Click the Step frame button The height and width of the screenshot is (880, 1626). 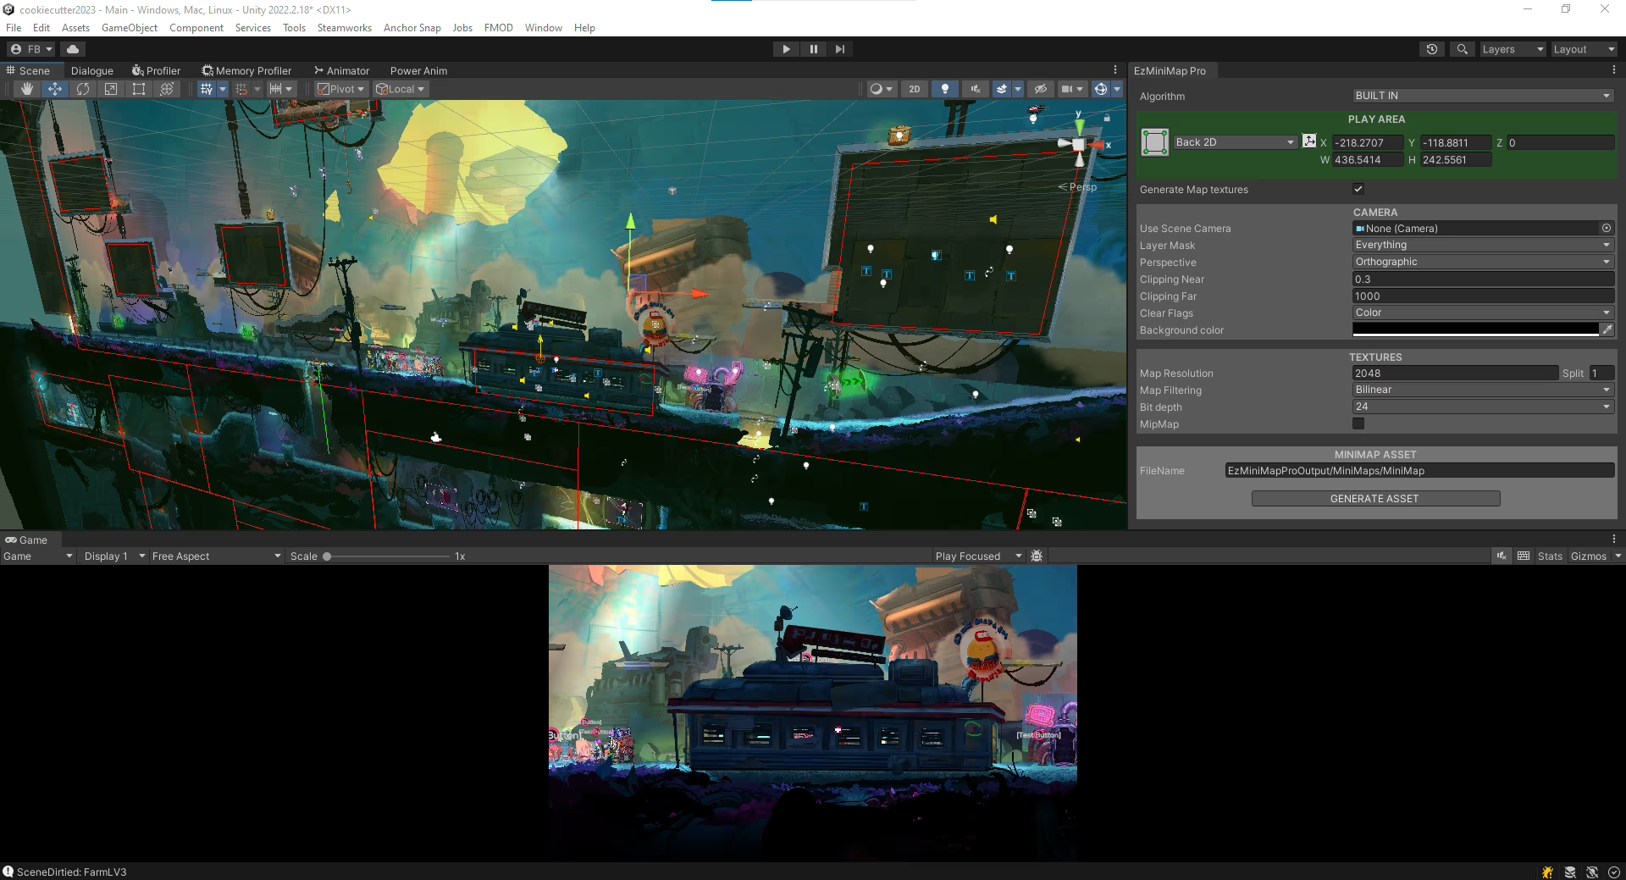[x=839, y=49]
